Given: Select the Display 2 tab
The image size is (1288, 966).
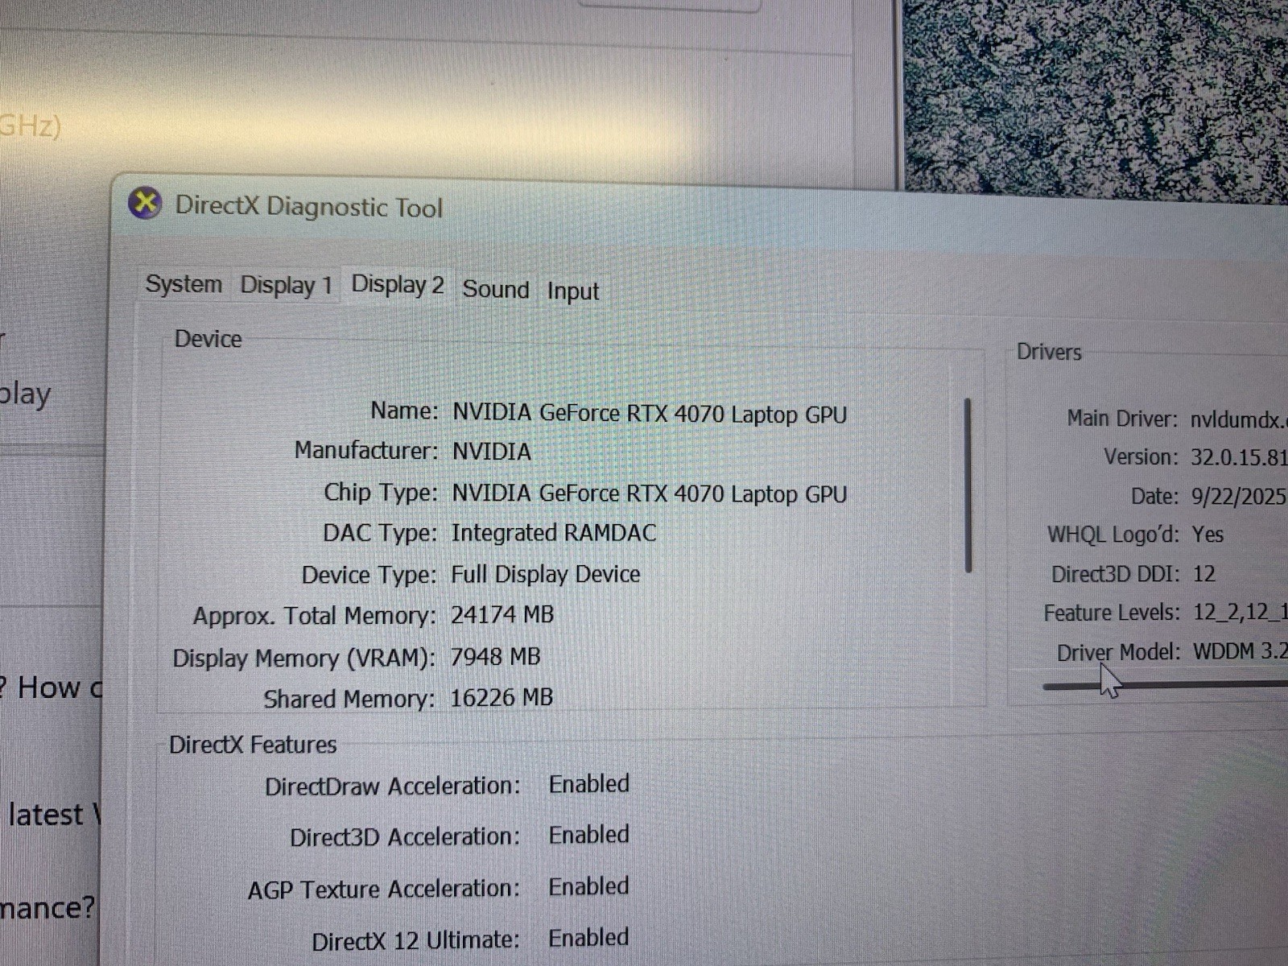Looking at the screenshot, I should click(x=398, y=284).
